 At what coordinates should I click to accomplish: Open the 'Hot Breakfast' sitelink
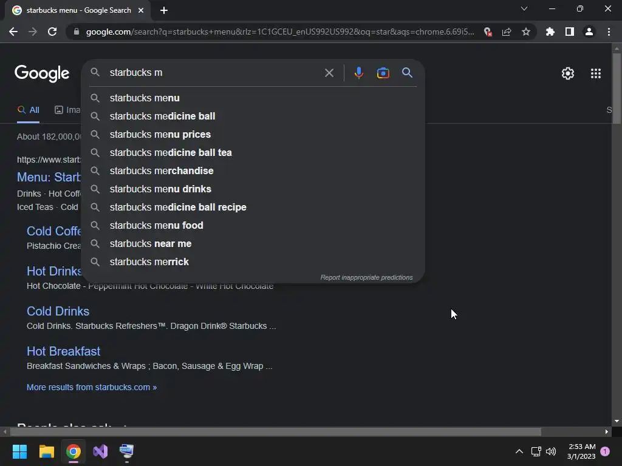click(x=63, y=351)
